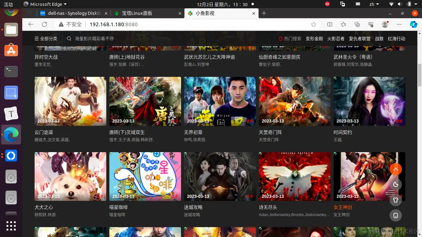
Task: Open a new tab with plus button
Action: [264, 13]
